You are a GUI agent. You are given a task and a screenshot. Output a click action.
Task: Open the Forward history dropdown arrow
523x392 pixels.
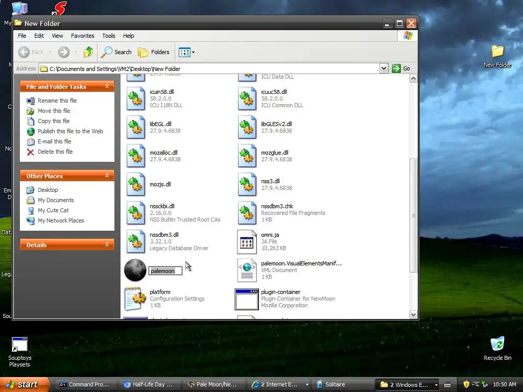(76, 52)
